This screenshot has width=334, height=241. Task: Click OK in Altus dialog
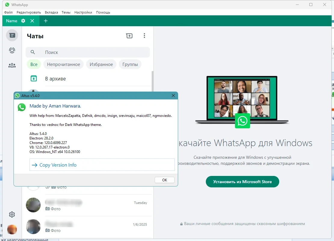tap(165, 180)
